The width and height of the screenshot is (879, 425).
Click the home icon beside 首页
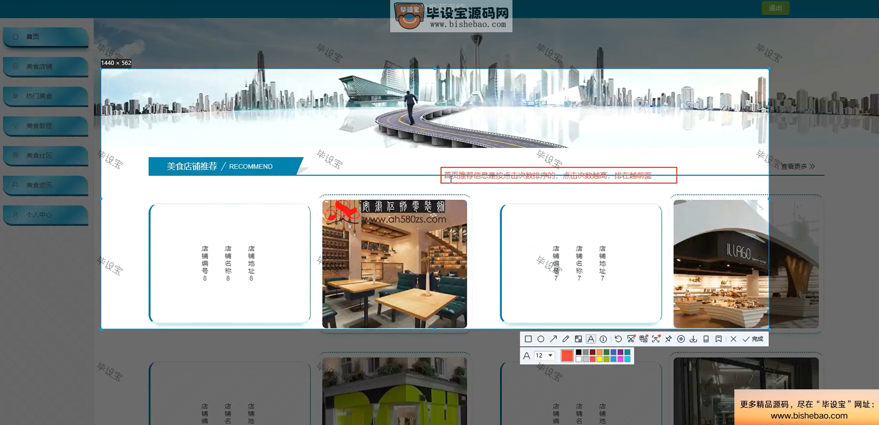pyautogui.click(x=15, y=36)
